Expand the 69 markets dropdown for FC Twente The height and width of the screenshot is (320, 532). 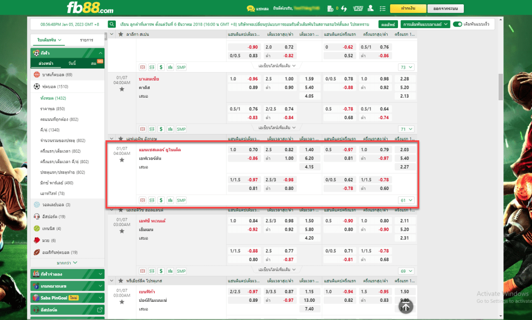click(406, 271)
